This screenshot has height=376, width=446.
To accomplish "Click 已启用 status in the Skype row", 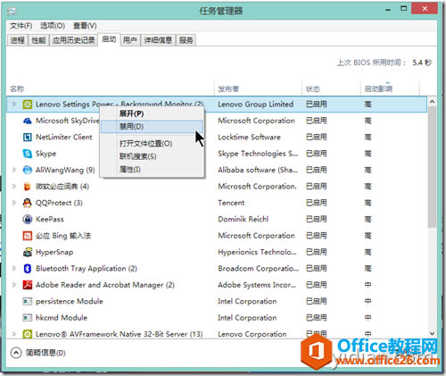I will coord(317,154).
